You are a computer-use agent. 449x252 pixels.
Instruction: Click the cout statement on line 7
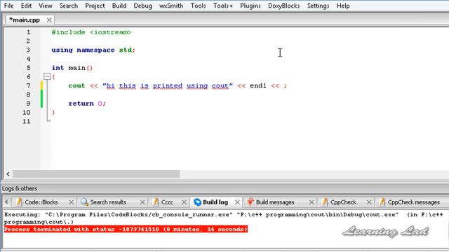tap(177, 85)
